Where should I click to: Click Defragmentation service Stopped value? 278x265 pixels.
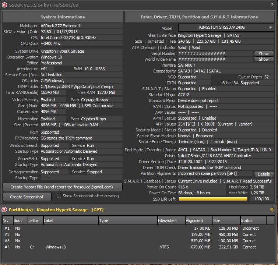coord(94,172)
